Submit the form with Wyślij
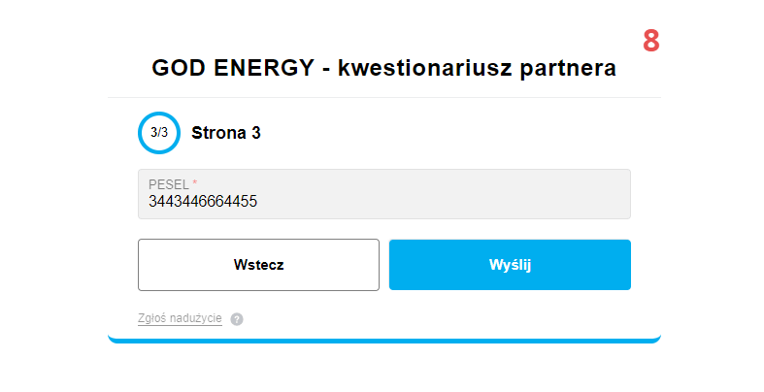 510,265
